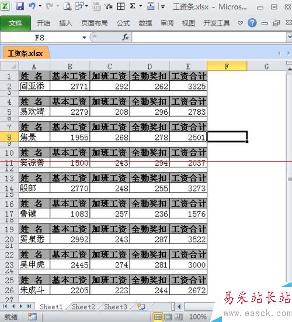Click horizontal scrollbar left arrow
The image size is (292, 322).
pos(179,307)
